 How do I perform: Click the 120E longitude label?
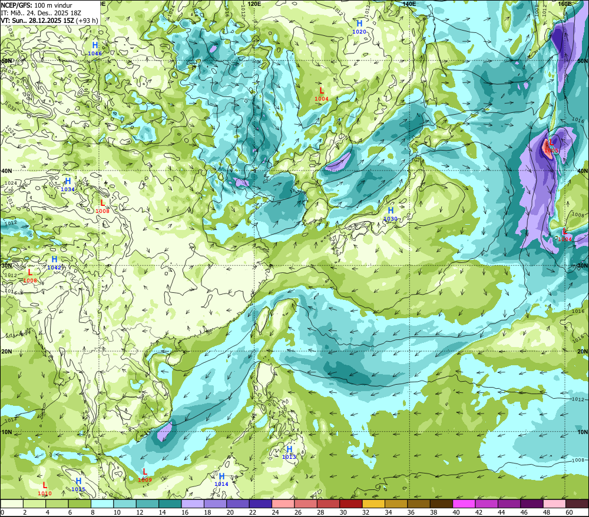click(x=254, y=4)
